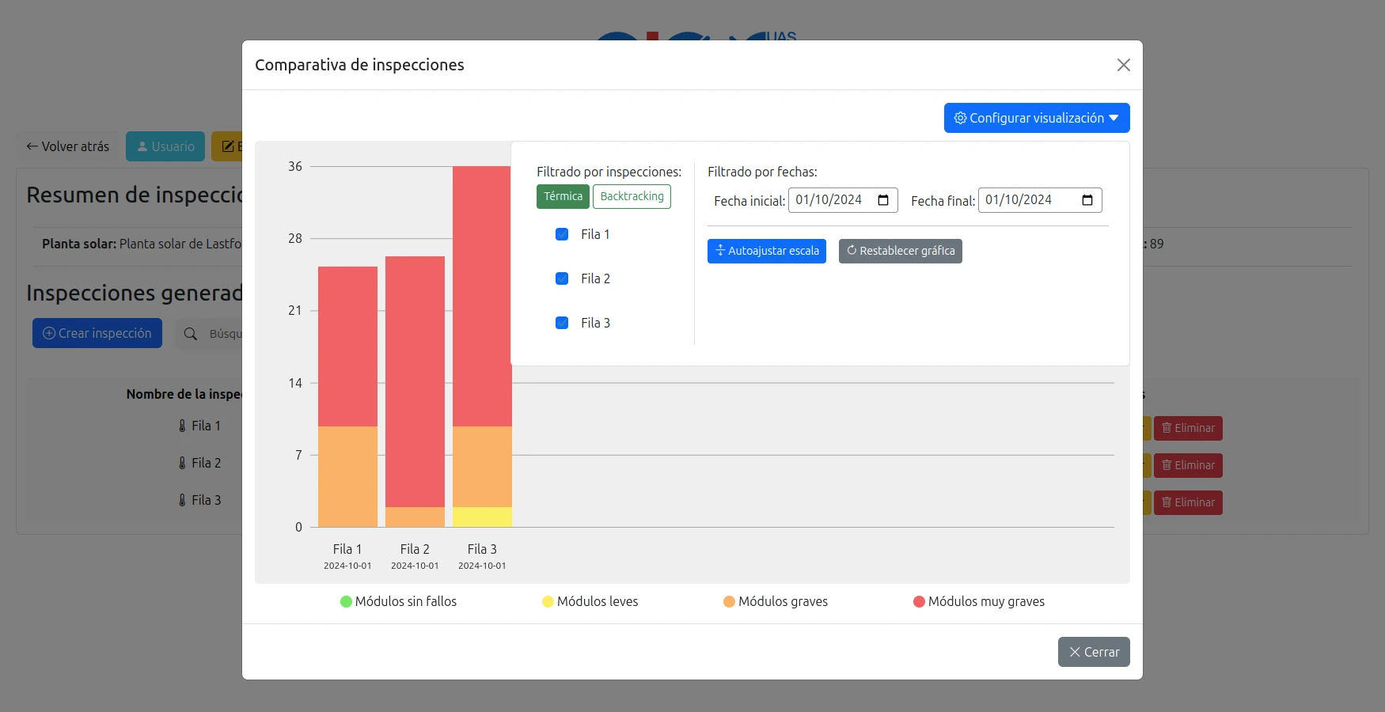This screenshot has height=712, width=1385.
Task: Click the Fila 1 x-axis label
Action: tap(347, 549)
